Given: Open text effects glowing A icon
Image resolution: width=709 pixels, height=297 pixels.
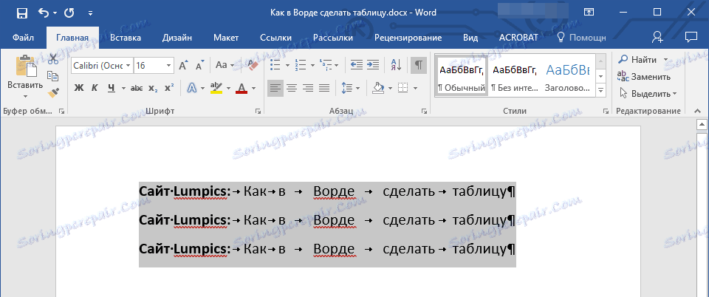Looking at the screenshot, I should click(192, 88).
